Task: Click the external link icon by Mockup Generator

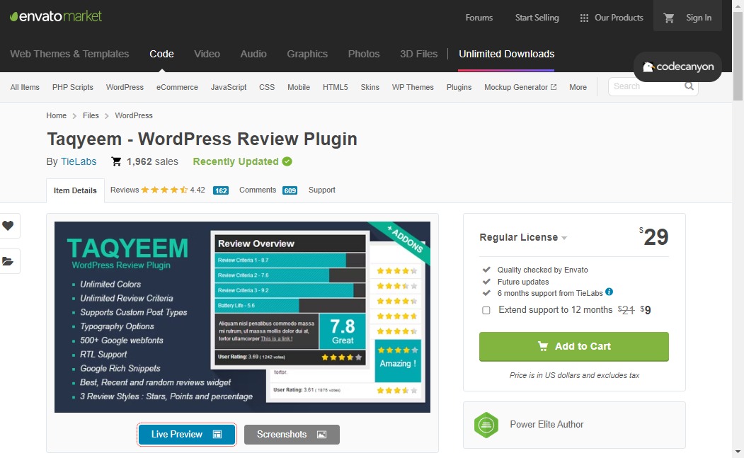Action: pos(554,87)
